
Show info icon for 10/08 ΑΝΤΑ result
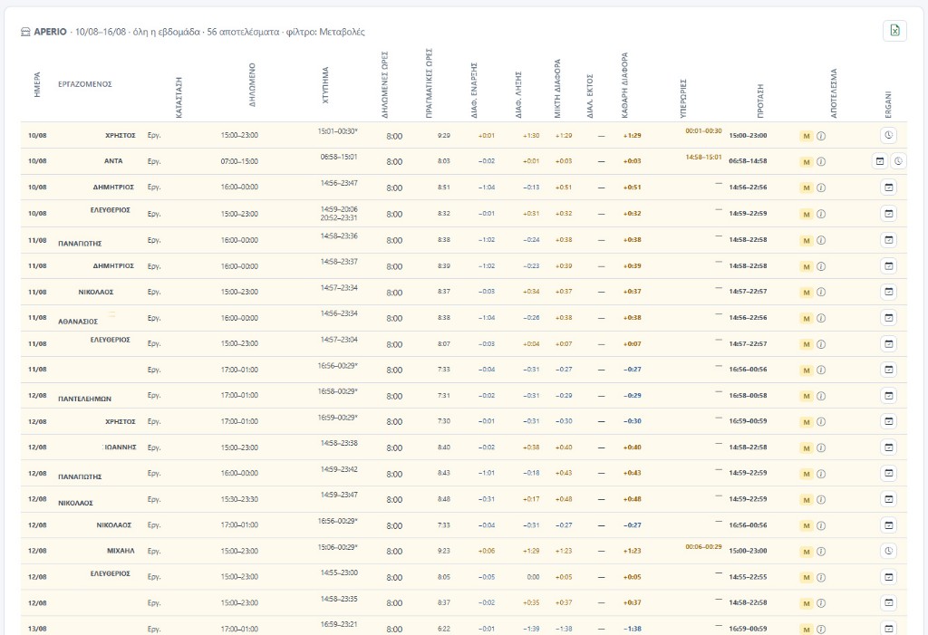tap(821, 161)
